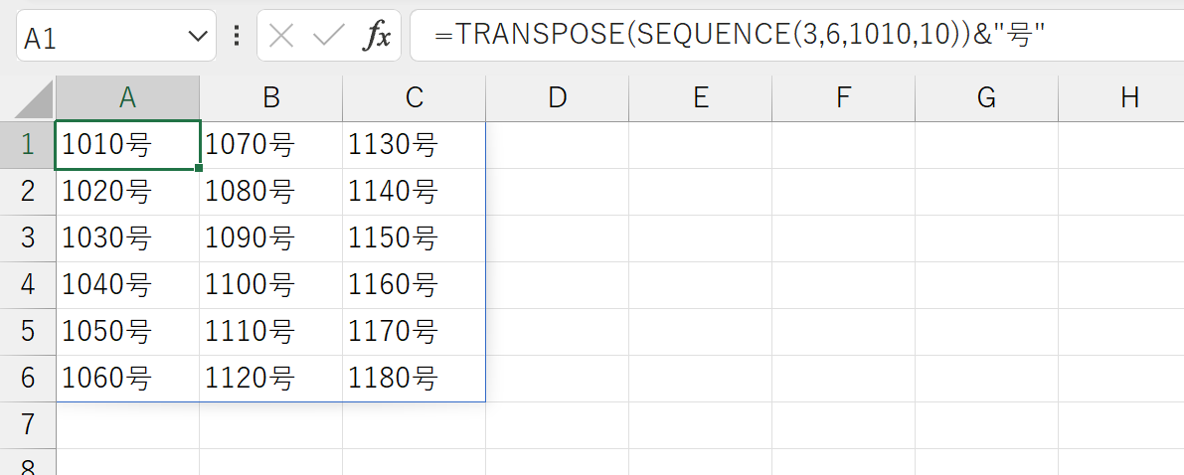Select column C header
The width and height of the screenshot is (1184, 475).
[x=414, y=98]
